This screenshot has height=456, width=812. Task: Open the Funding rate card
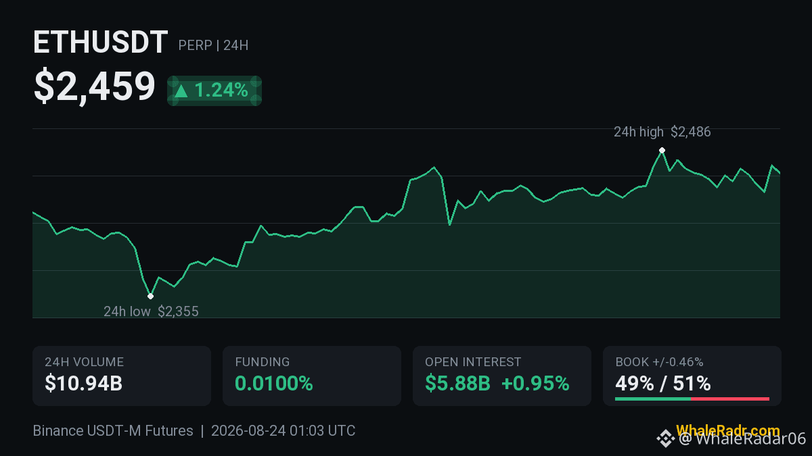(312, 376)
